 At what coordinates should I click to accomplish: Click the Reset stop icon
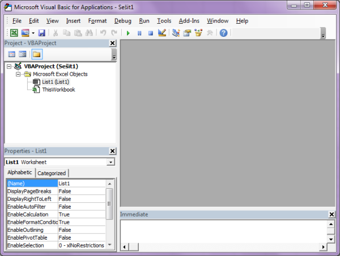[x=151, y=33]
